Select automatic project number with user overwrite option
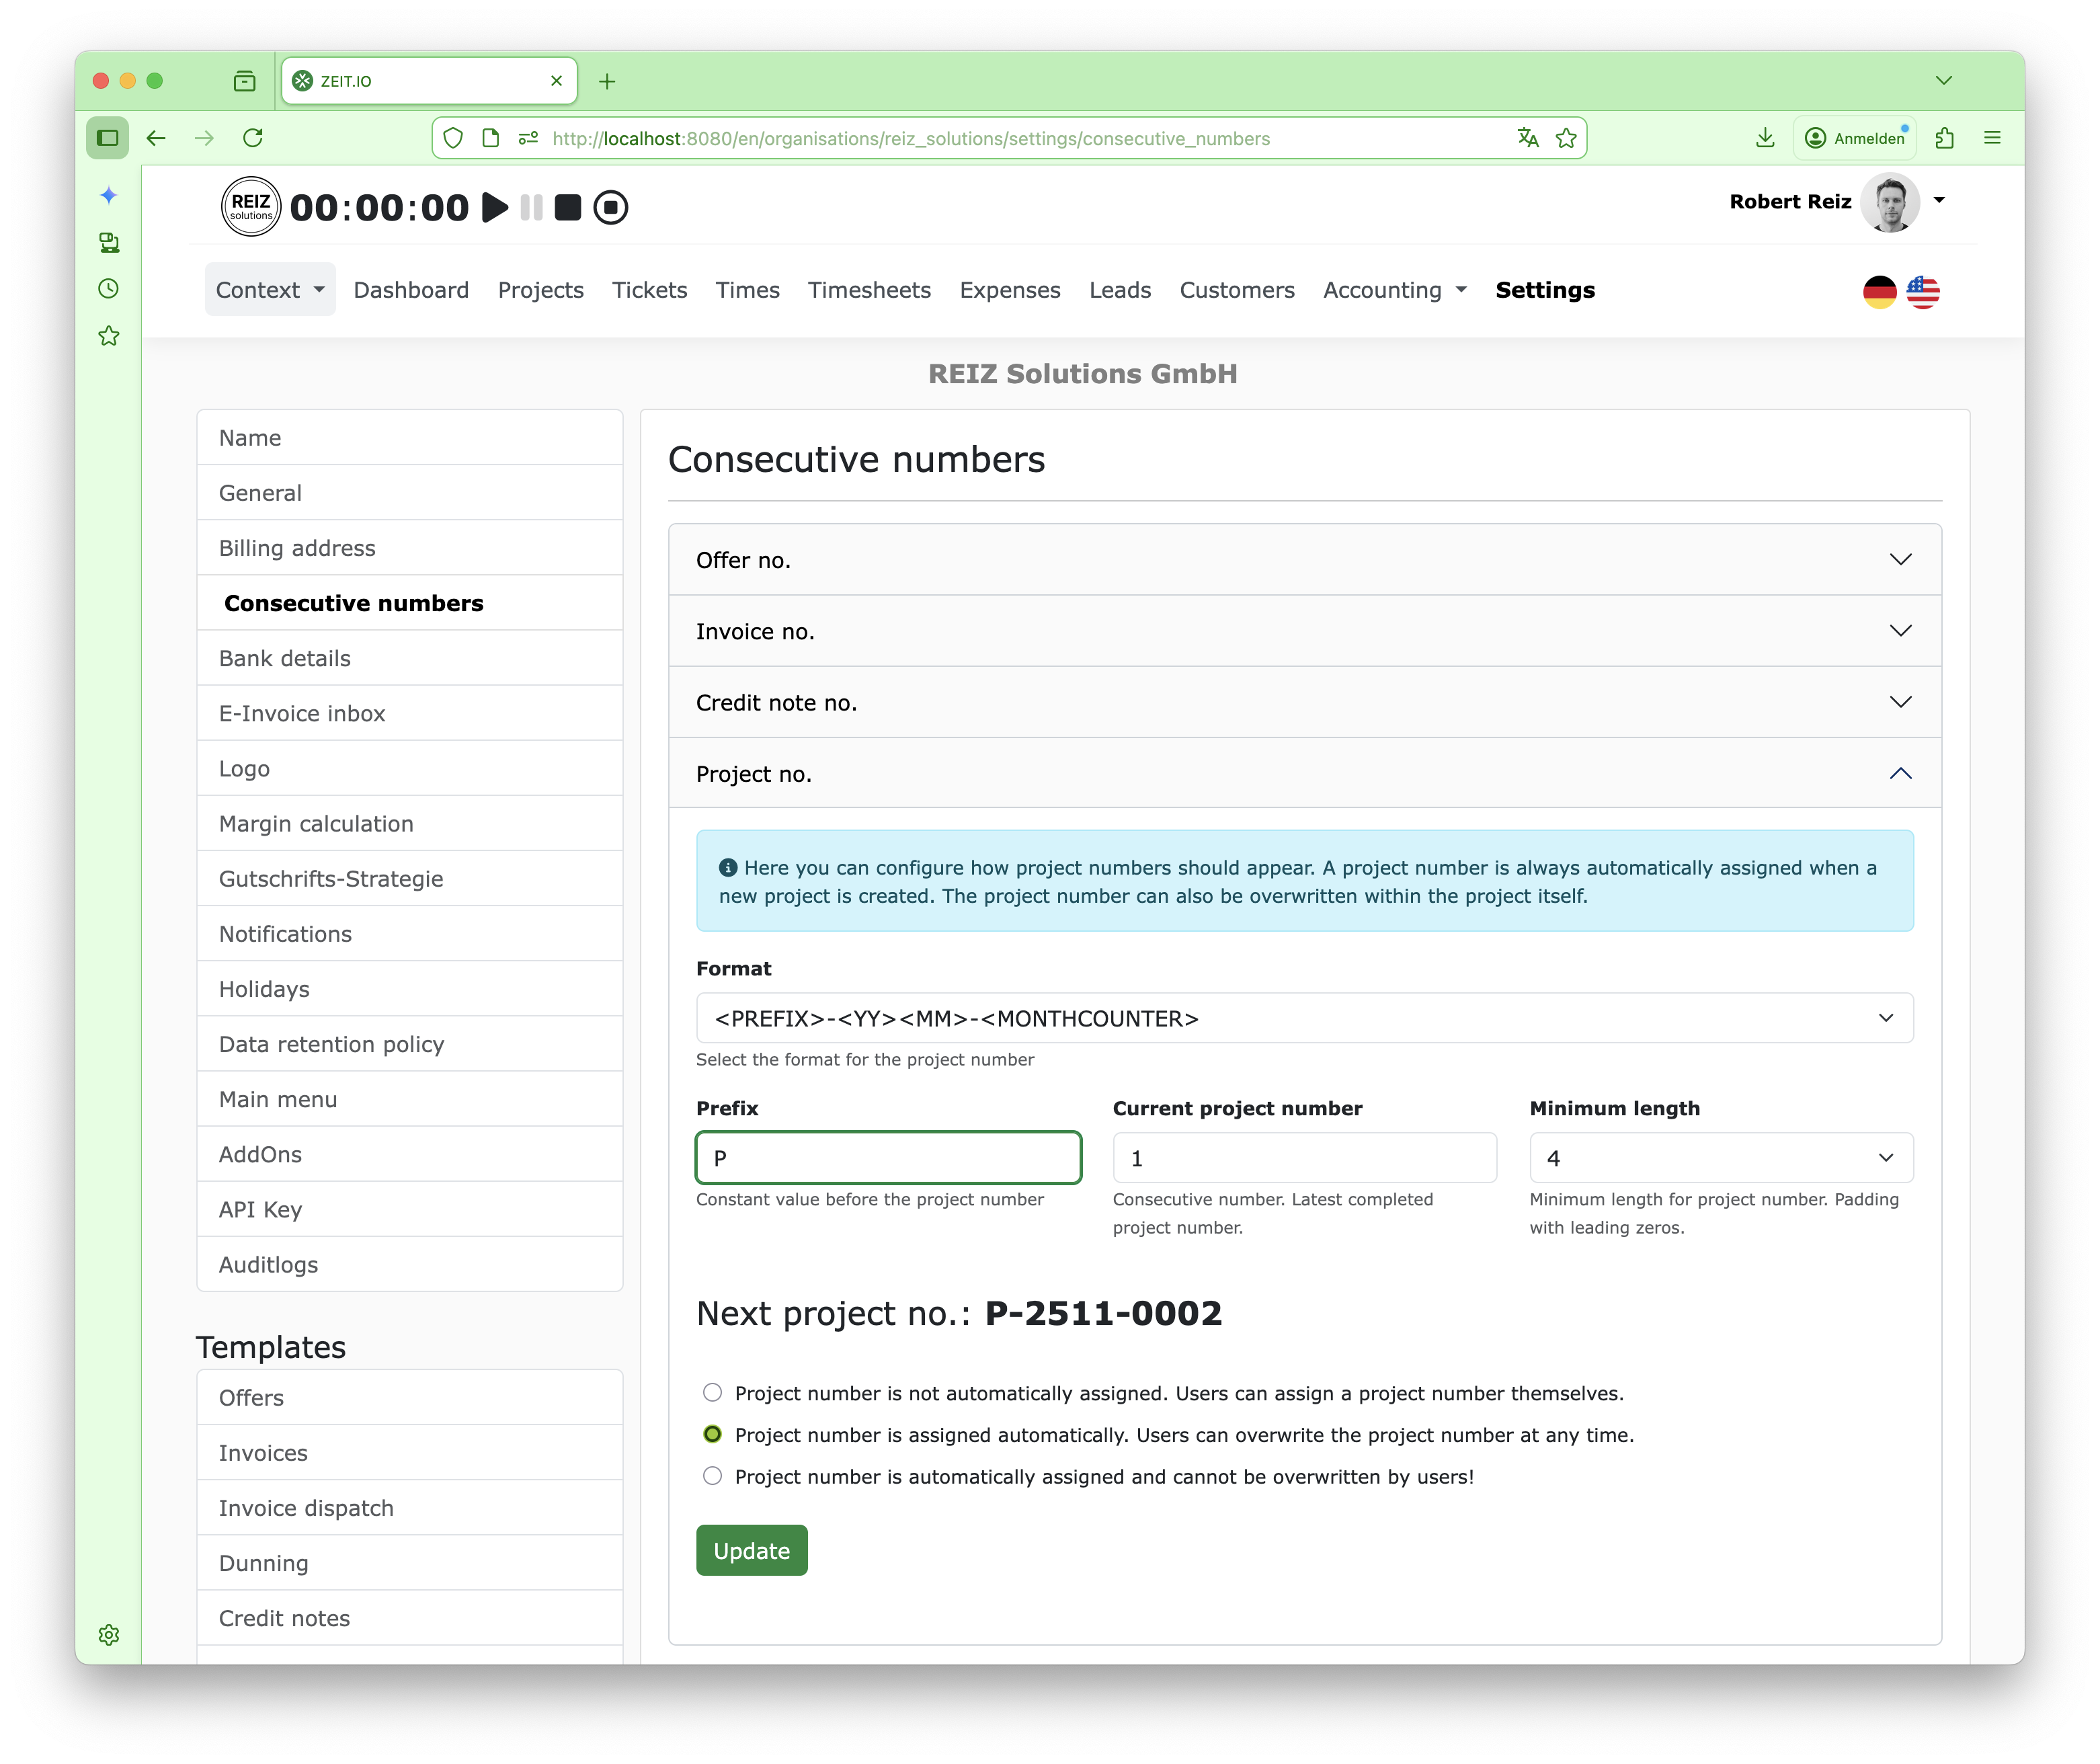 [712, 1434]
